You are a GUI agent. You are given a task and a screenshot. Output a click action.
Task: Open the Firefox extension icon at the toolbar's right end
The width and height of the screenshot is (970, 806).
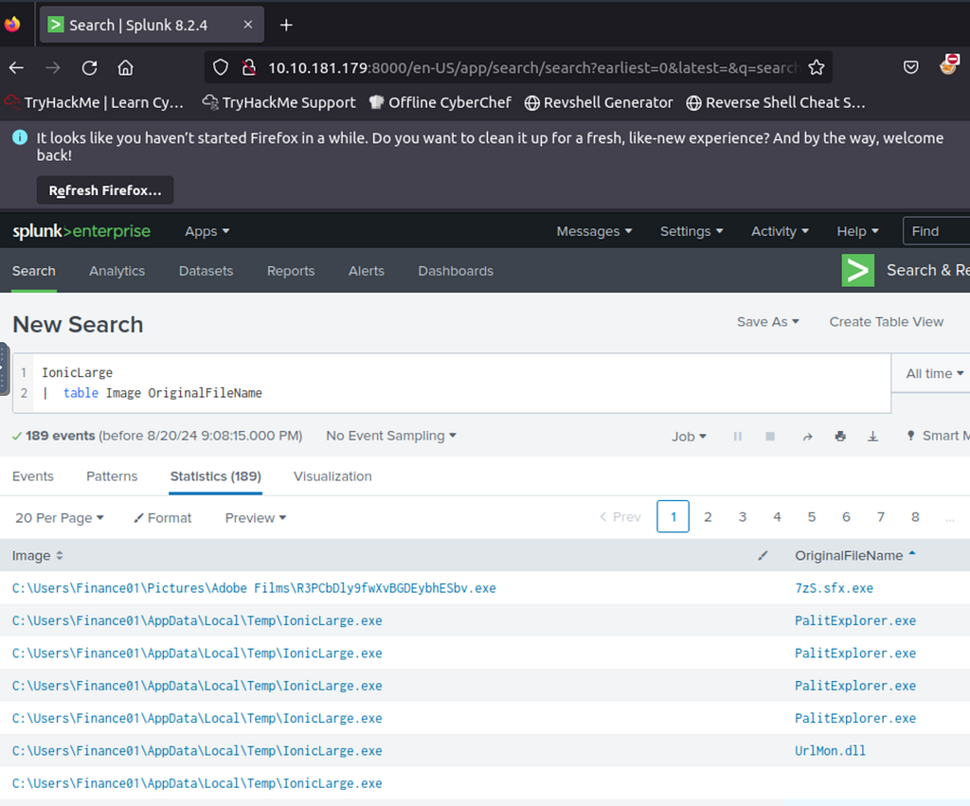[x=949, y=64]
